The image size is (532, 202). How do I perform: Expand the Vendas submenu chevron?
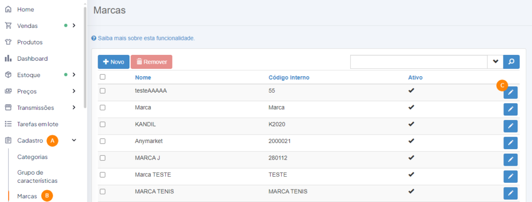coord(74,26)
